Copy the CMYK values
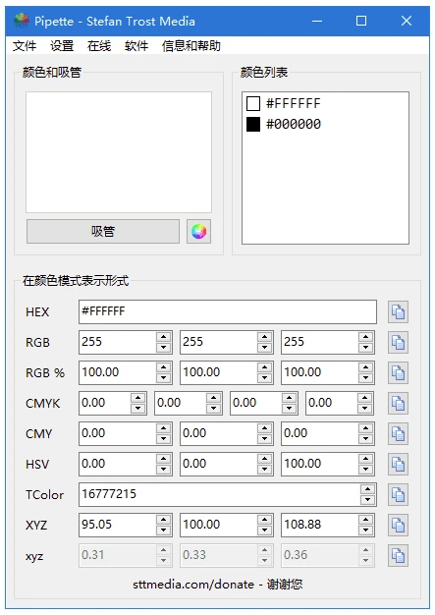The image size is (435, 615). 398,403
